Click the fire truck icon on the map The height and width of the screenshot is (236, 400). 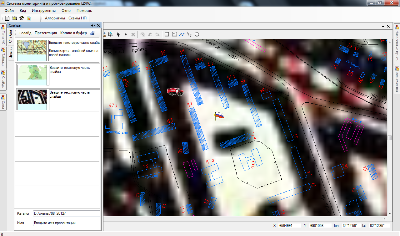tap(175, 91)
